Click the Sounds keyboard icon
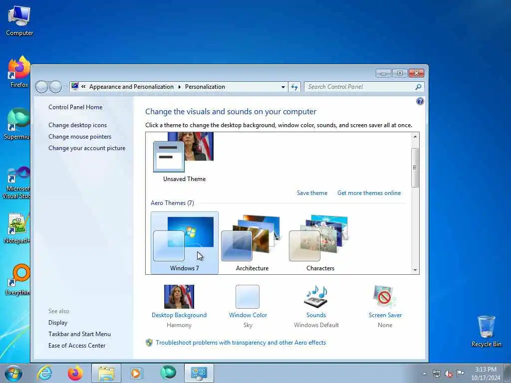Image resolution: width=511 pixels, height=383 pixels. (316, 297)
